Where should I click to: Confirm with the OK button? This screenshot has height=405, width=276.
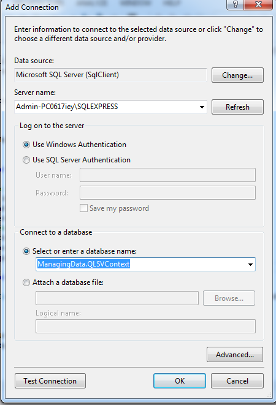(x=180, y=381)
